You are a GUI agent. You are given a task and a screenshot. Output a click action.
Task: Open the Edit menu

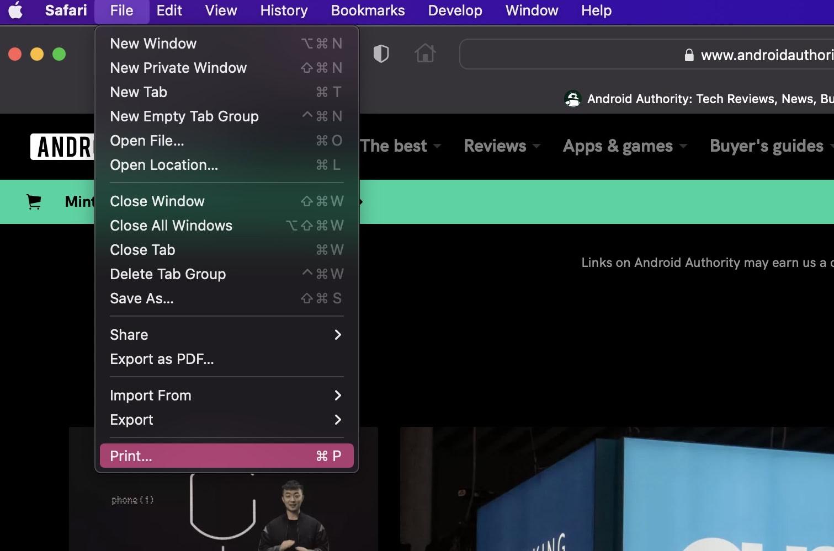point(169,10)
